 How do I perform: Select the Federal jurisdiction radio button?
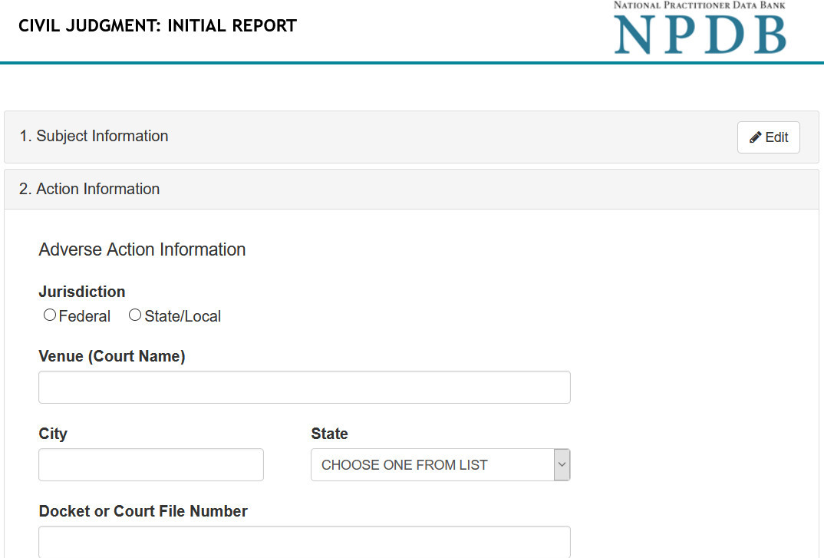coord(50,315)
